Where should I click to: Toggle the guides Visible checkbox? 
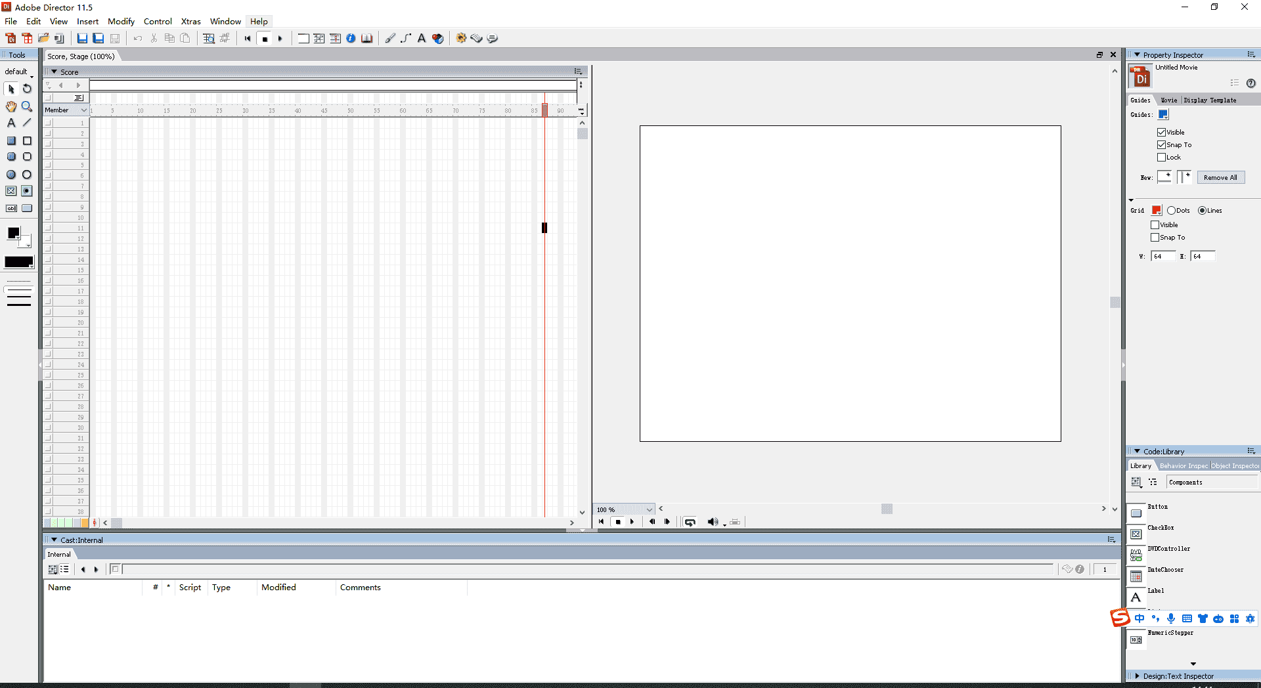(1161, 132)
